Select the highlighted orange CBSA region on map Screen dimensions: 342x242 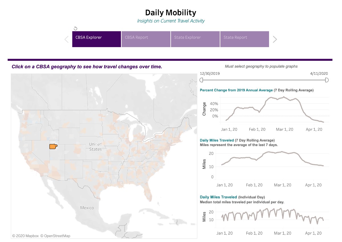click(x=53, y=146)
